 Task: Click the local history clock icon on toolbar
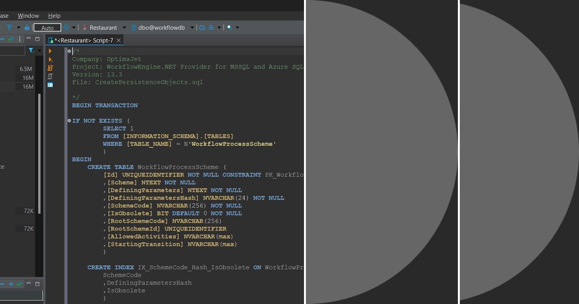[65, 28]
